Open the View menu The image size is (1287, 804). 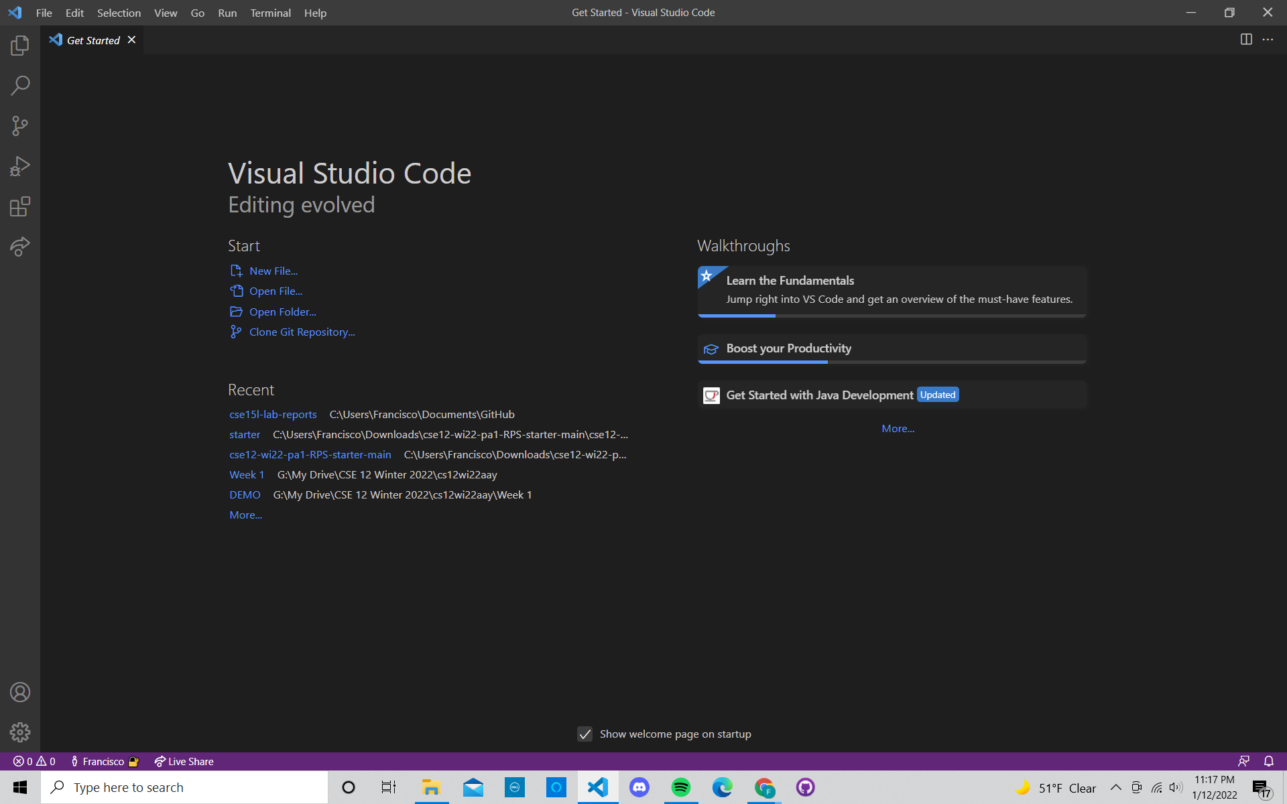[x=166, y=13]
